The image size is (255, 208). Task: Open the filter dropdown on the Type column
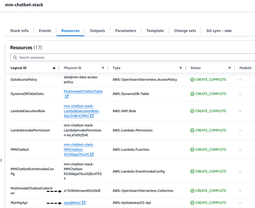click(x=181, y=68)
